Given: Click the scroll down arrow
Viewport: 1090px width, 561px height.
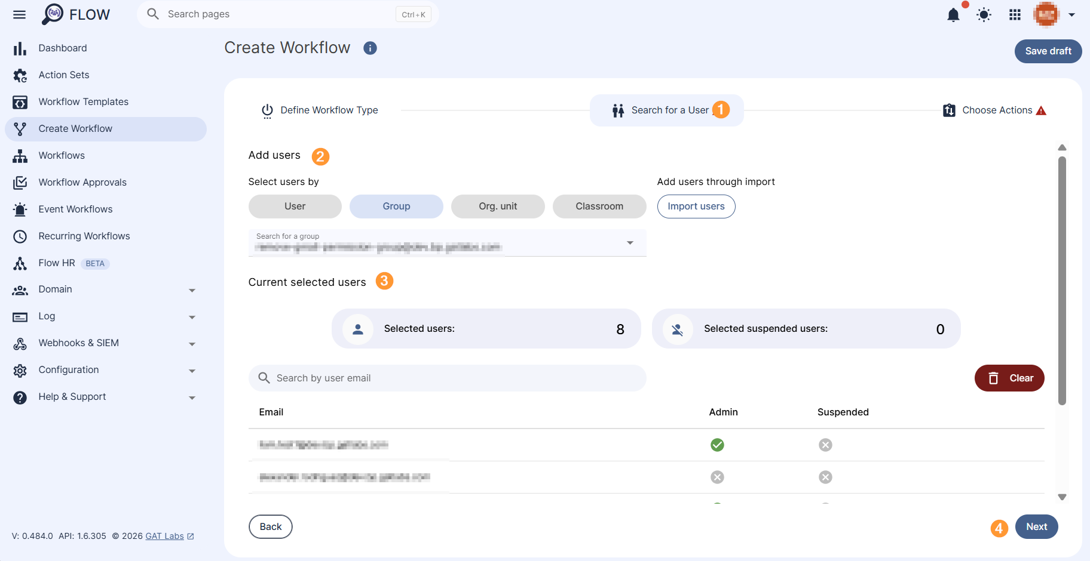Looking at the screenshot, I should click(x=1062, y=497).
